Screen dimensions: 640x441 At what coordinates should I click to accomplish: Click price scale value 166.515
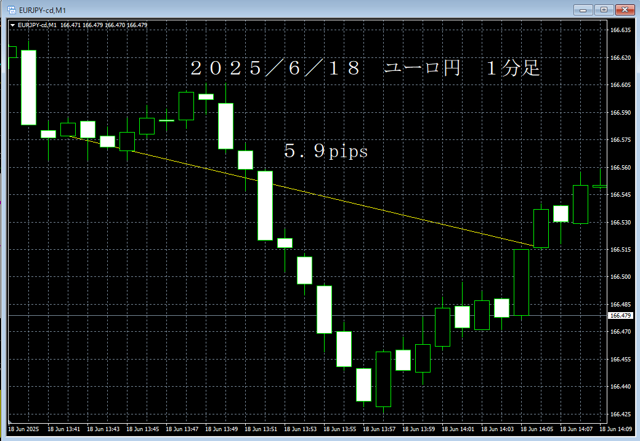pyautogui.click(x=620, y=249)
